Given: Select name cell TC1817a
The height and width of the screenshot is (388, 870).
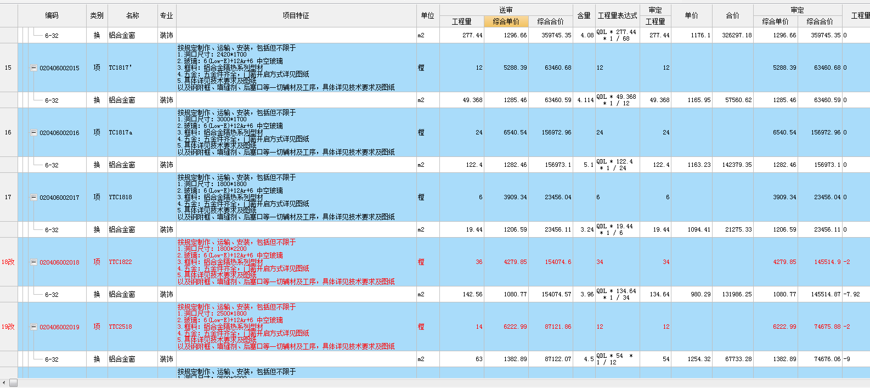Looking at the screenshot, I should point(133,133).
